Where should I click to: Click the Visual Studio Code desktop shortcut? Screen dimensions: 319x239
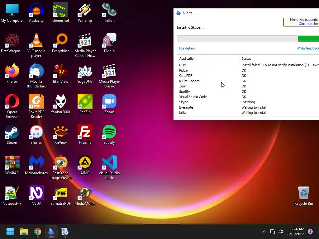[109, 167]
